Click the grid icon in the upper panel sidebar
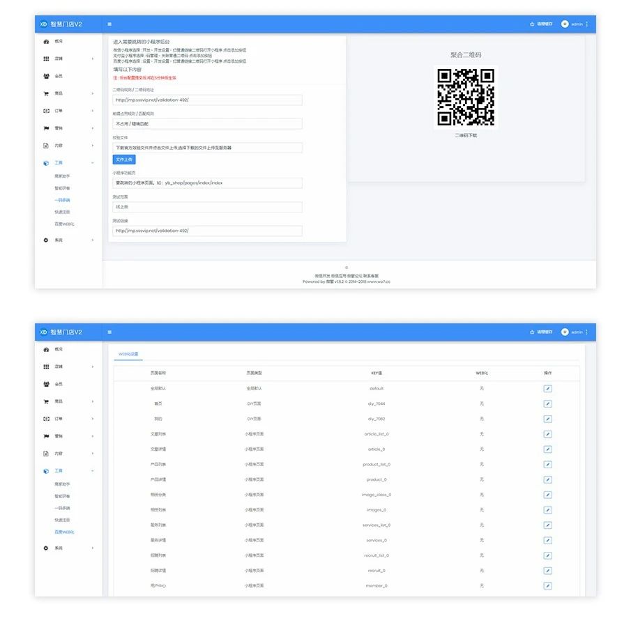 click(x=46, y=59)
